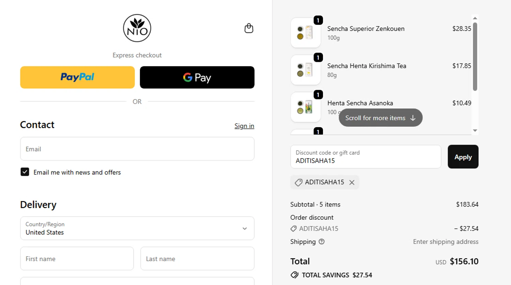Click the First name field
Screen dimensions: 511x285
click(77, 258)
